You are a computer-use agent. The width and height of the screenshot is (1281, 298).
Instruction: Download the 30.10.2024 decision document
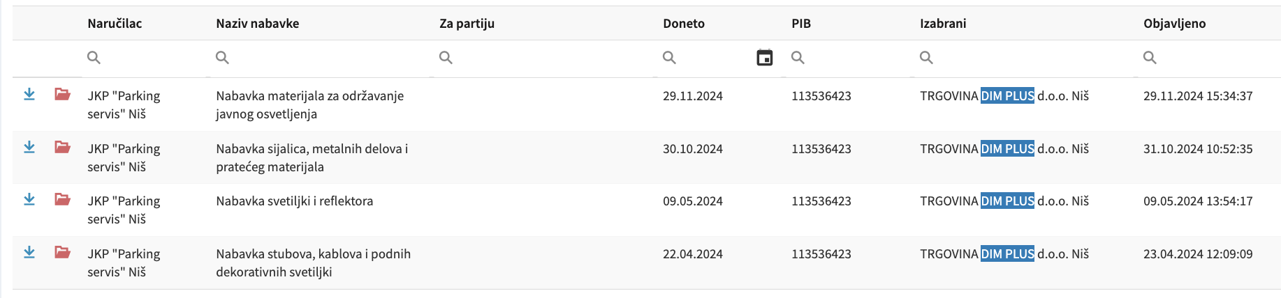[29, 147]
